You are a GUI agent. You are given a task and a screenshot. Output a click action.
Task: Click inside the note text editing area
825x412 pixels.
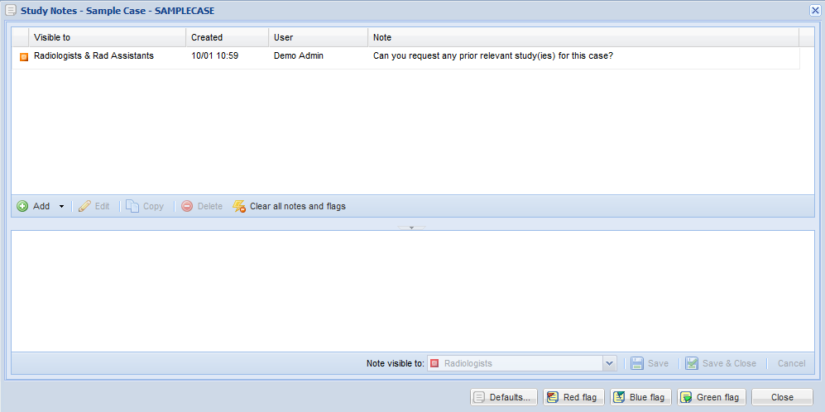[412, 291]
